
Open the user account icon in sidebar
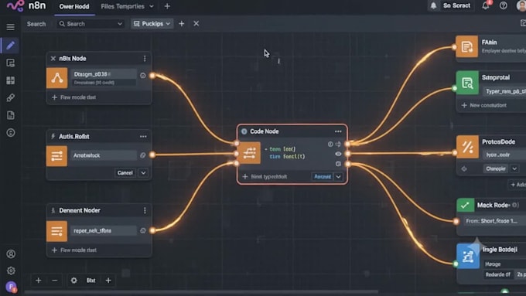11,254
